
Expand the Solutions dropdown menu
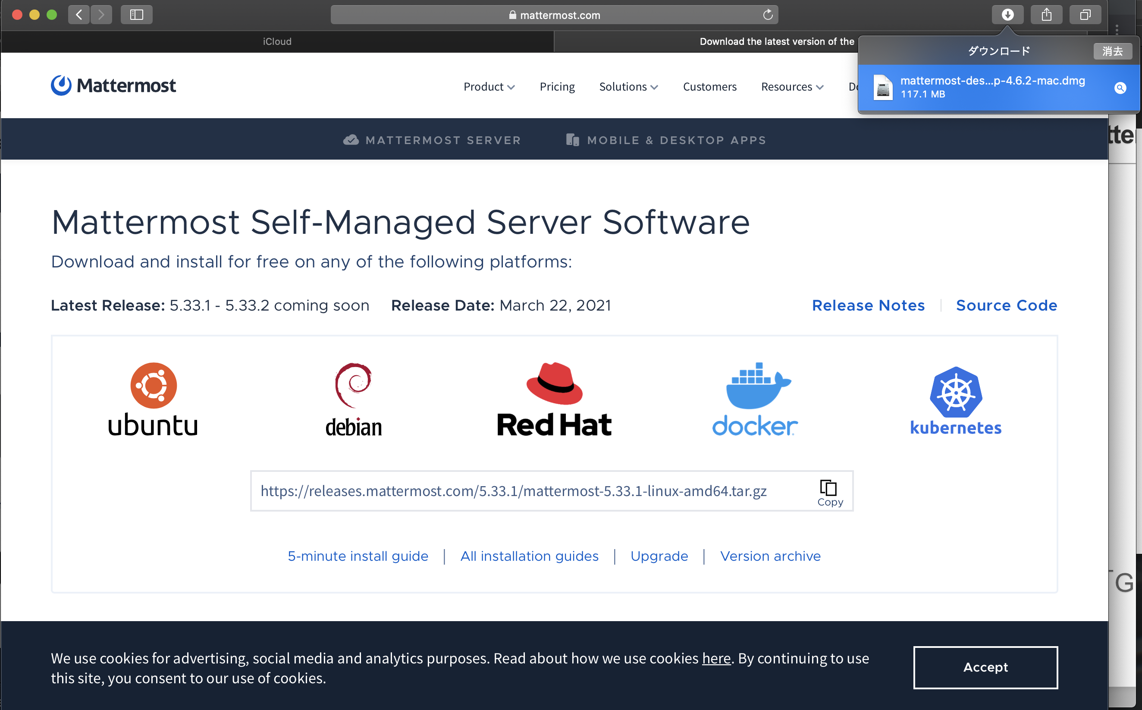coord(628,87)
